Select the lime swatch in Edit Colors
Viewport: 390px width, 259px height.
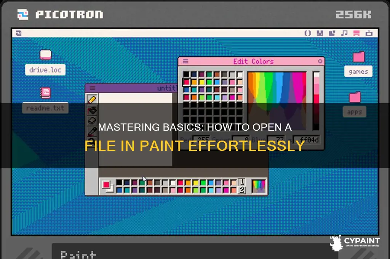(202, 98)
